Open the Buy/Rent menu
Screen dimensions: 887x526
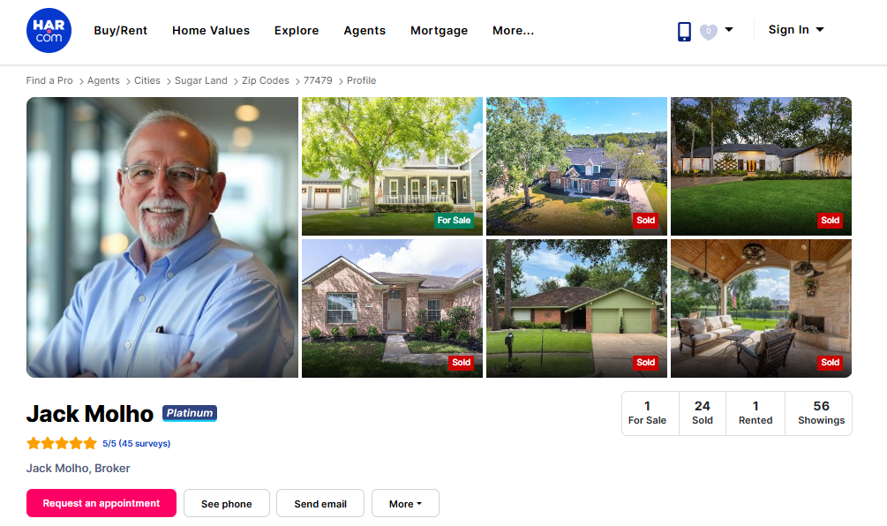tap(121, 31)
